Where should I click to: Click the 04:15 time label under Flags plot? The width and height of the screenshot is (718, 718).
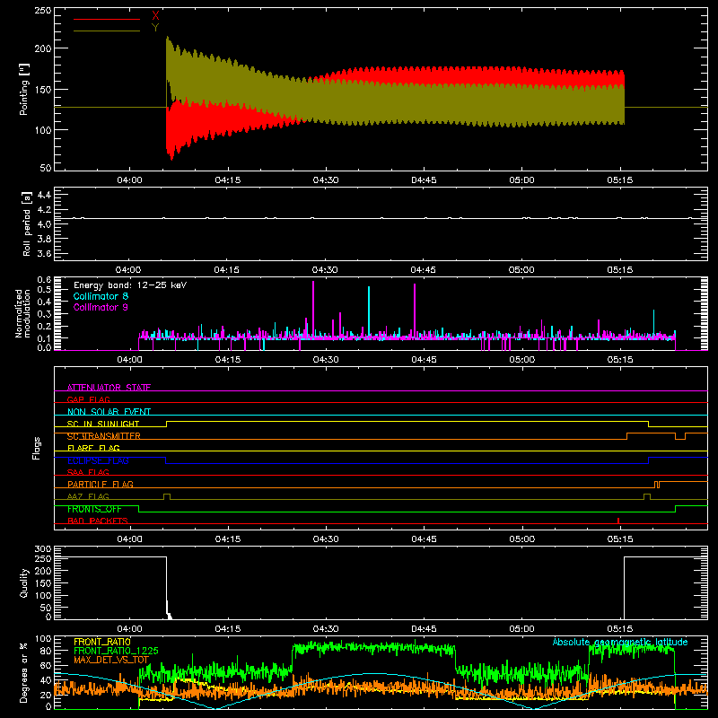[228, 539]
